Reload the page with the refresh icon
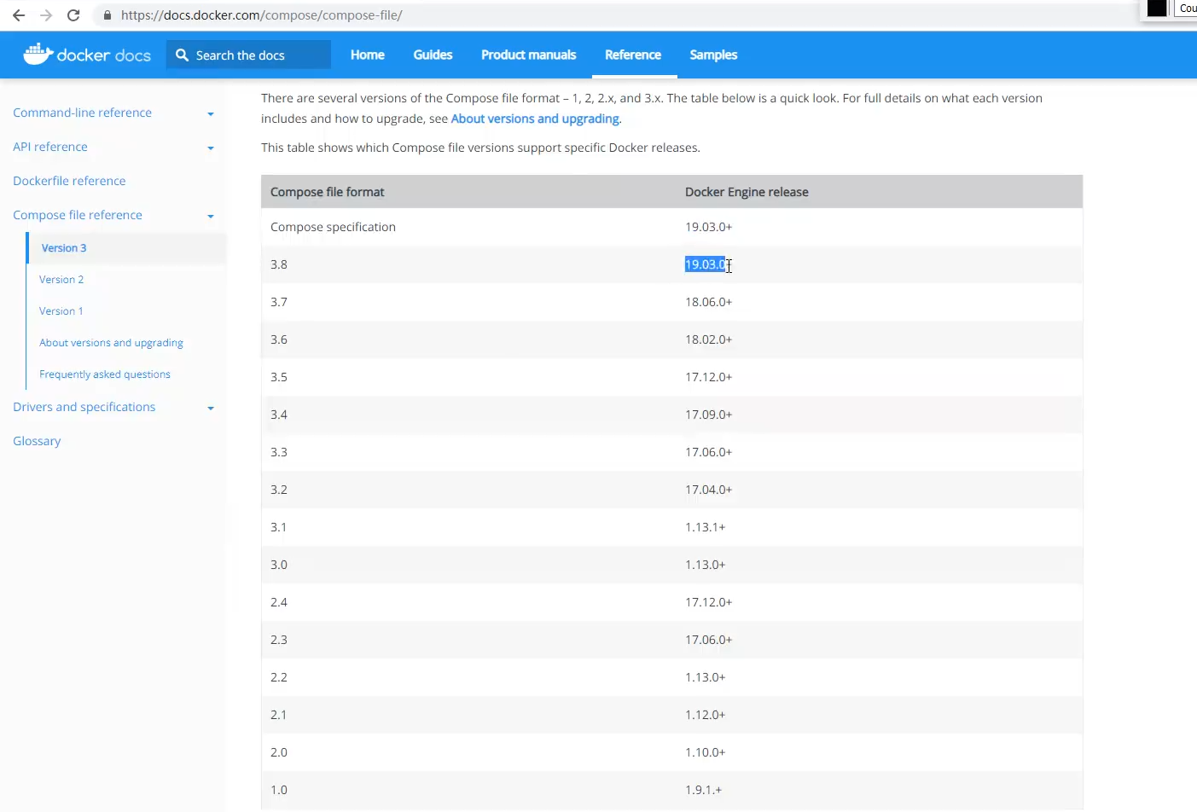Screen dimensions: 1197x812 [73, 15]
